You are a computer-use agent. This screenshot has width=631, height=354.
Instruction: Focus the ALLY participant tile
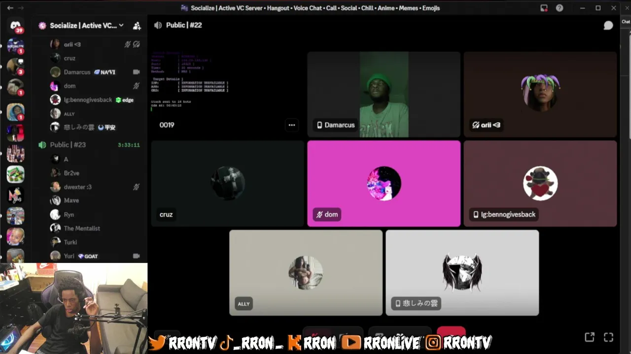[x=306, y=273]
